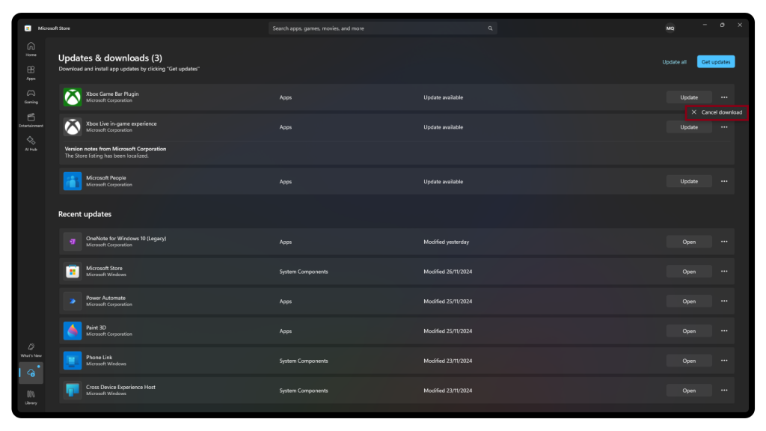Open the Apps section in sidebar
The height and width of the screenshot is (431, 766).
pyautogui.click(x=31, y=73)
